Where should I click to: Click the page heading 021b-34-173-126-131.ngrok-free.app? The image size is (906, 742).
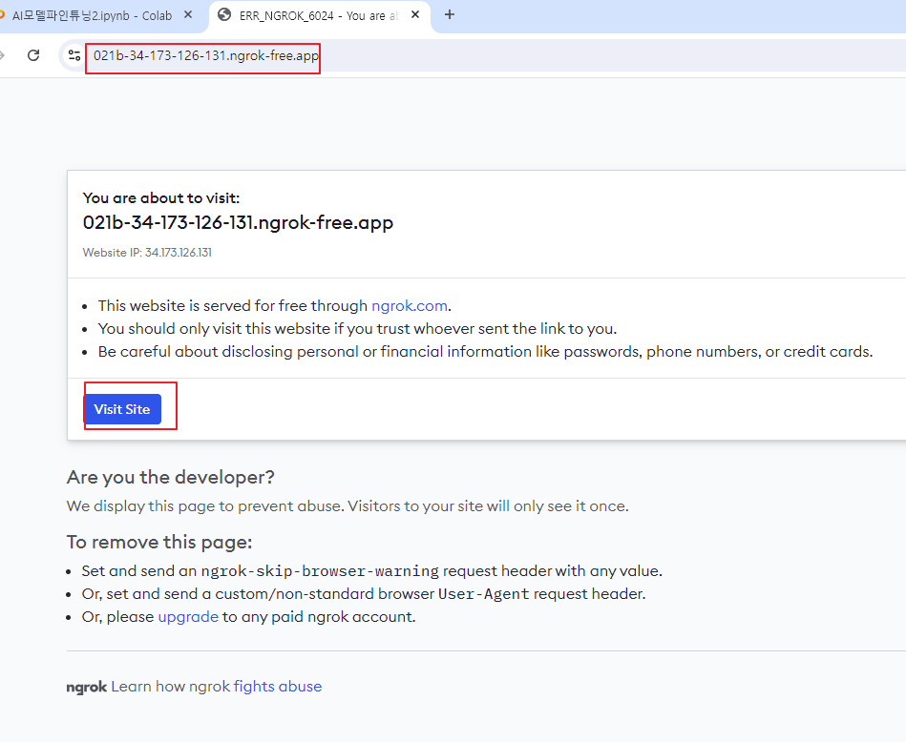(238, 222)
